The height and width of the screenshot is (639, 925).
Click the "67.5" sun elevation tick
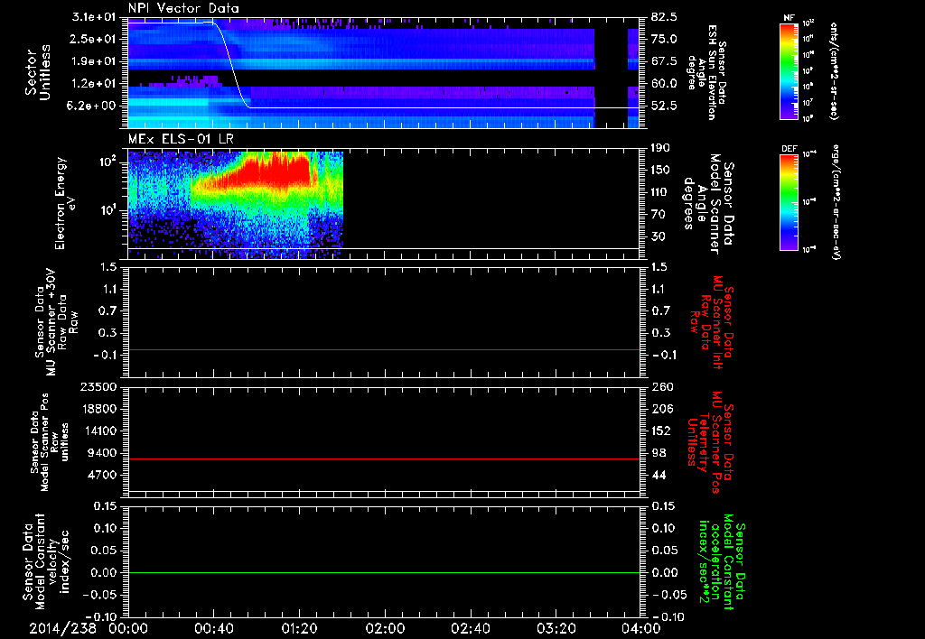(x=664, y=61)
